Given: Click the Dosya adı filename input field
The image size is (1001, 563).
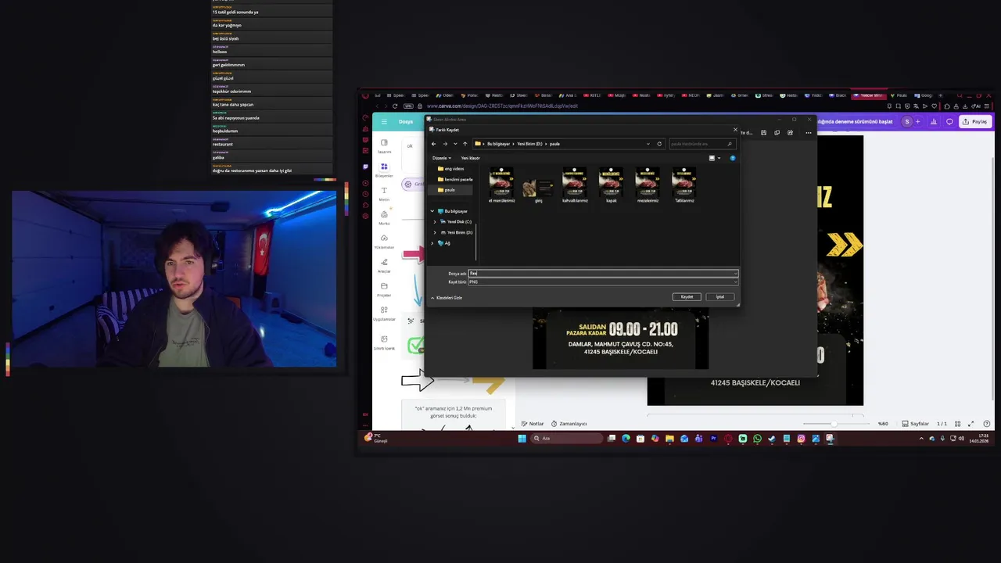Looking at the screenshot, I should click(602, 273).
